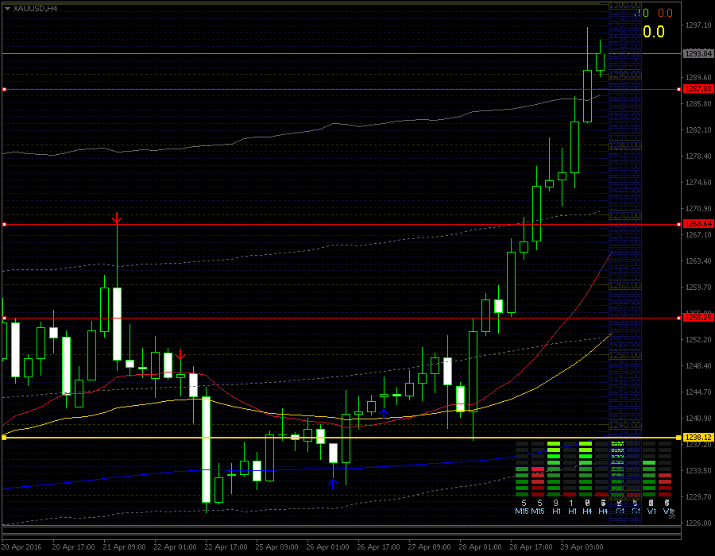Click the H1 timeframe label under the 1
Screen dimensions: 715x556
572,512
